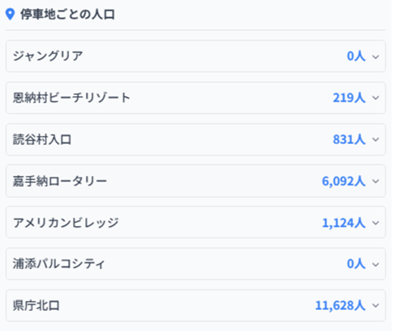Expand the アメリカンビレッジ chevron arrow

pyautogui.click(x=376, y=223)
